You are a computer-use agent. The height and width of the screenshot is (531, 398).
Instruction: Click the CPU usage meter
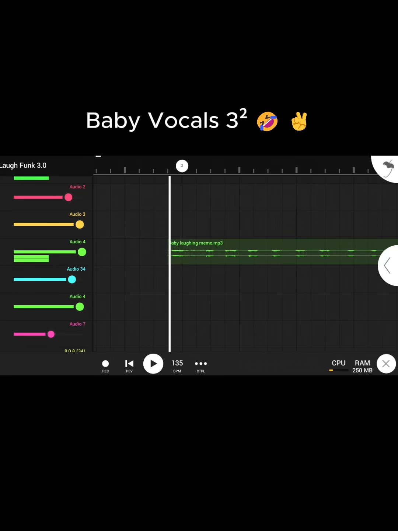(339, 365)
